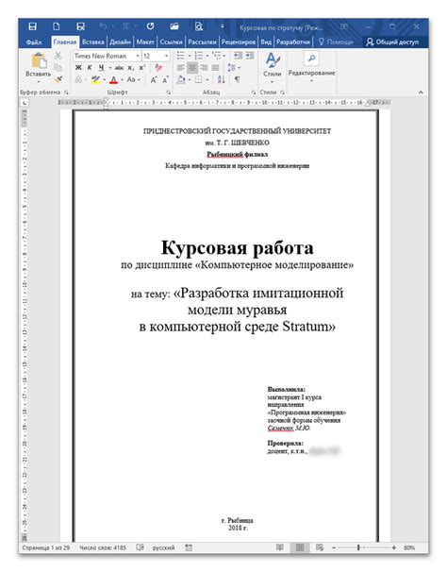Click the zoom in plus icon
The image size is (447, 572).
click(x=394, y=547)
